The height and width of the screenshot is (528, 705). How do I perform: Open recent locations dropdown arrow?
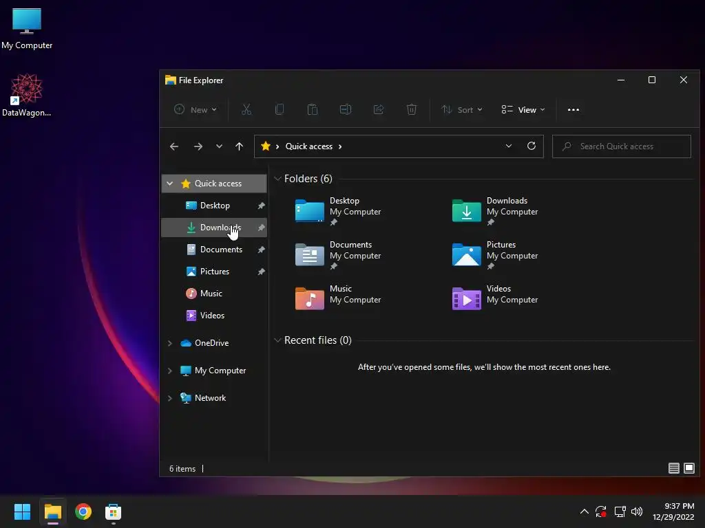pyautogui.click(x=219, y=146)
